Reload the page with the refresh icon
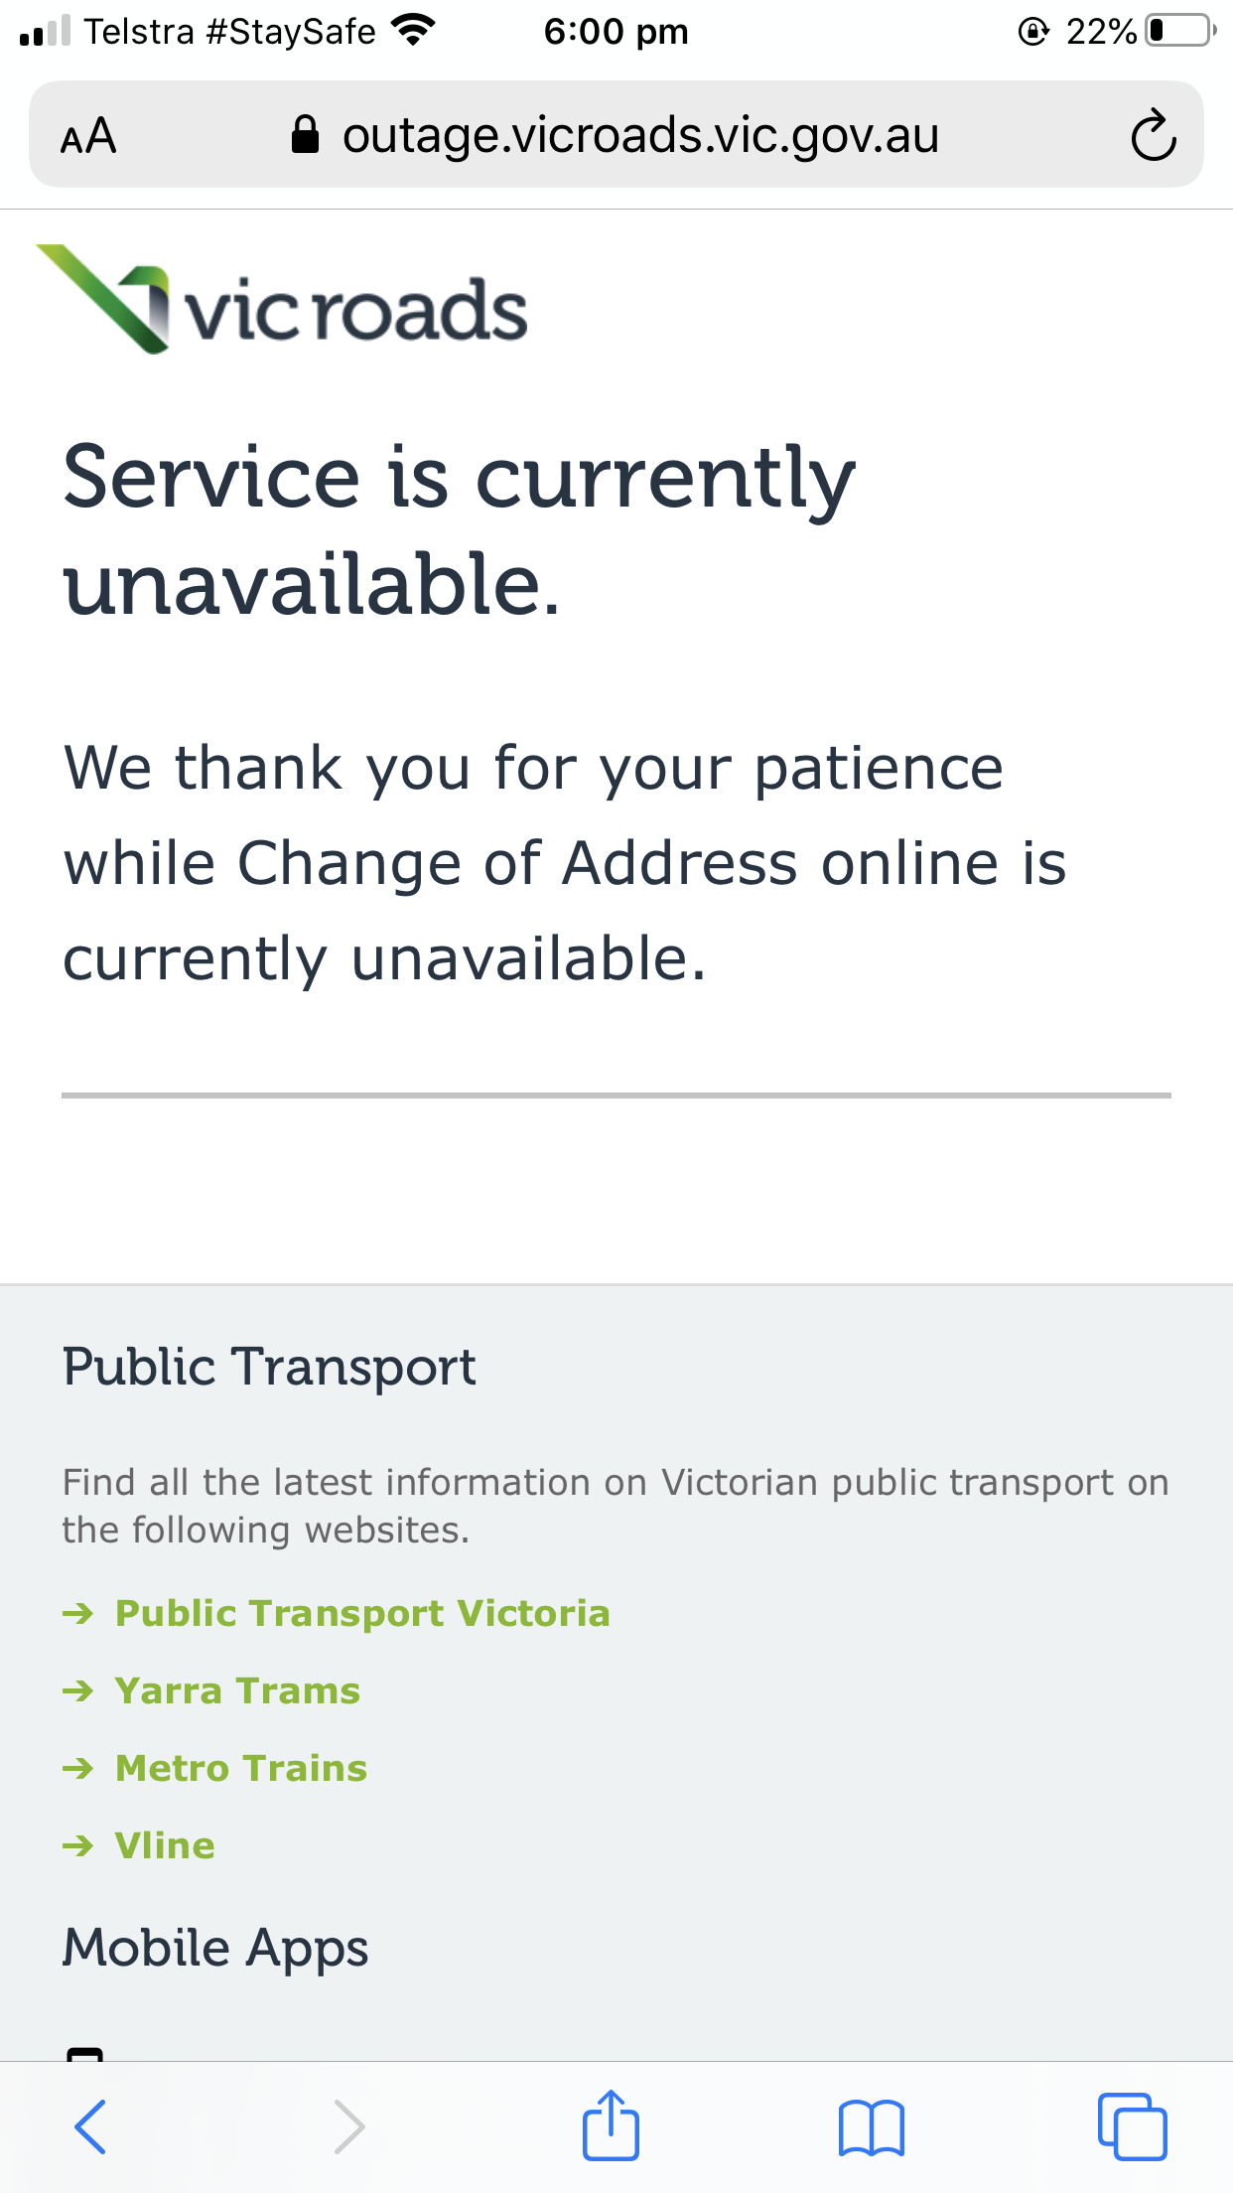Screen dimensions: 1233x2193 [1153, 135]
